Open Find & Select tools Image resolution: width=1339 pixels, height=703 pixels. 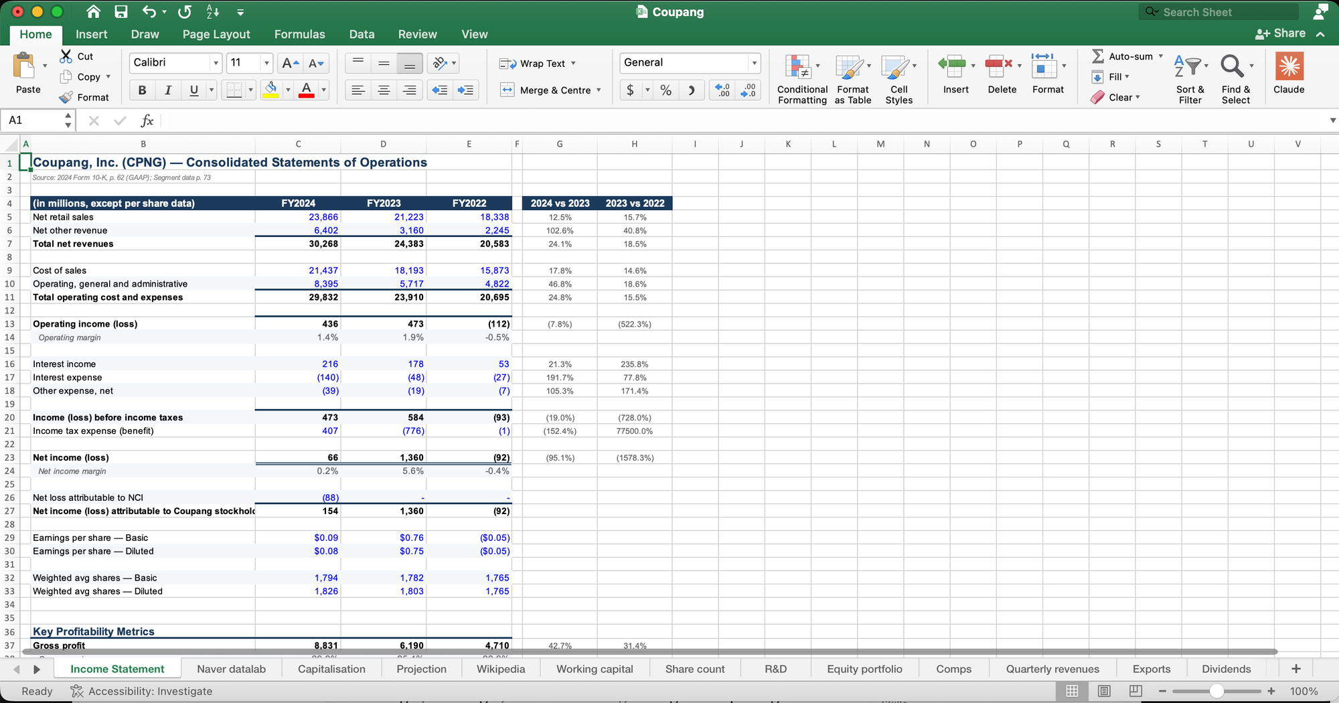click(x=1236, y=79)
